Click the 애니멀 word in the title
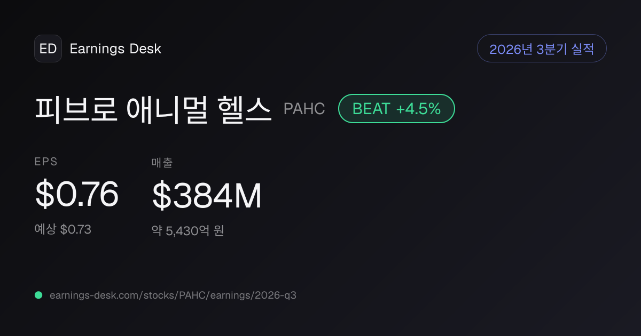Image resolution: width=641 pixels, height=336 pixels. pos(167,109)
